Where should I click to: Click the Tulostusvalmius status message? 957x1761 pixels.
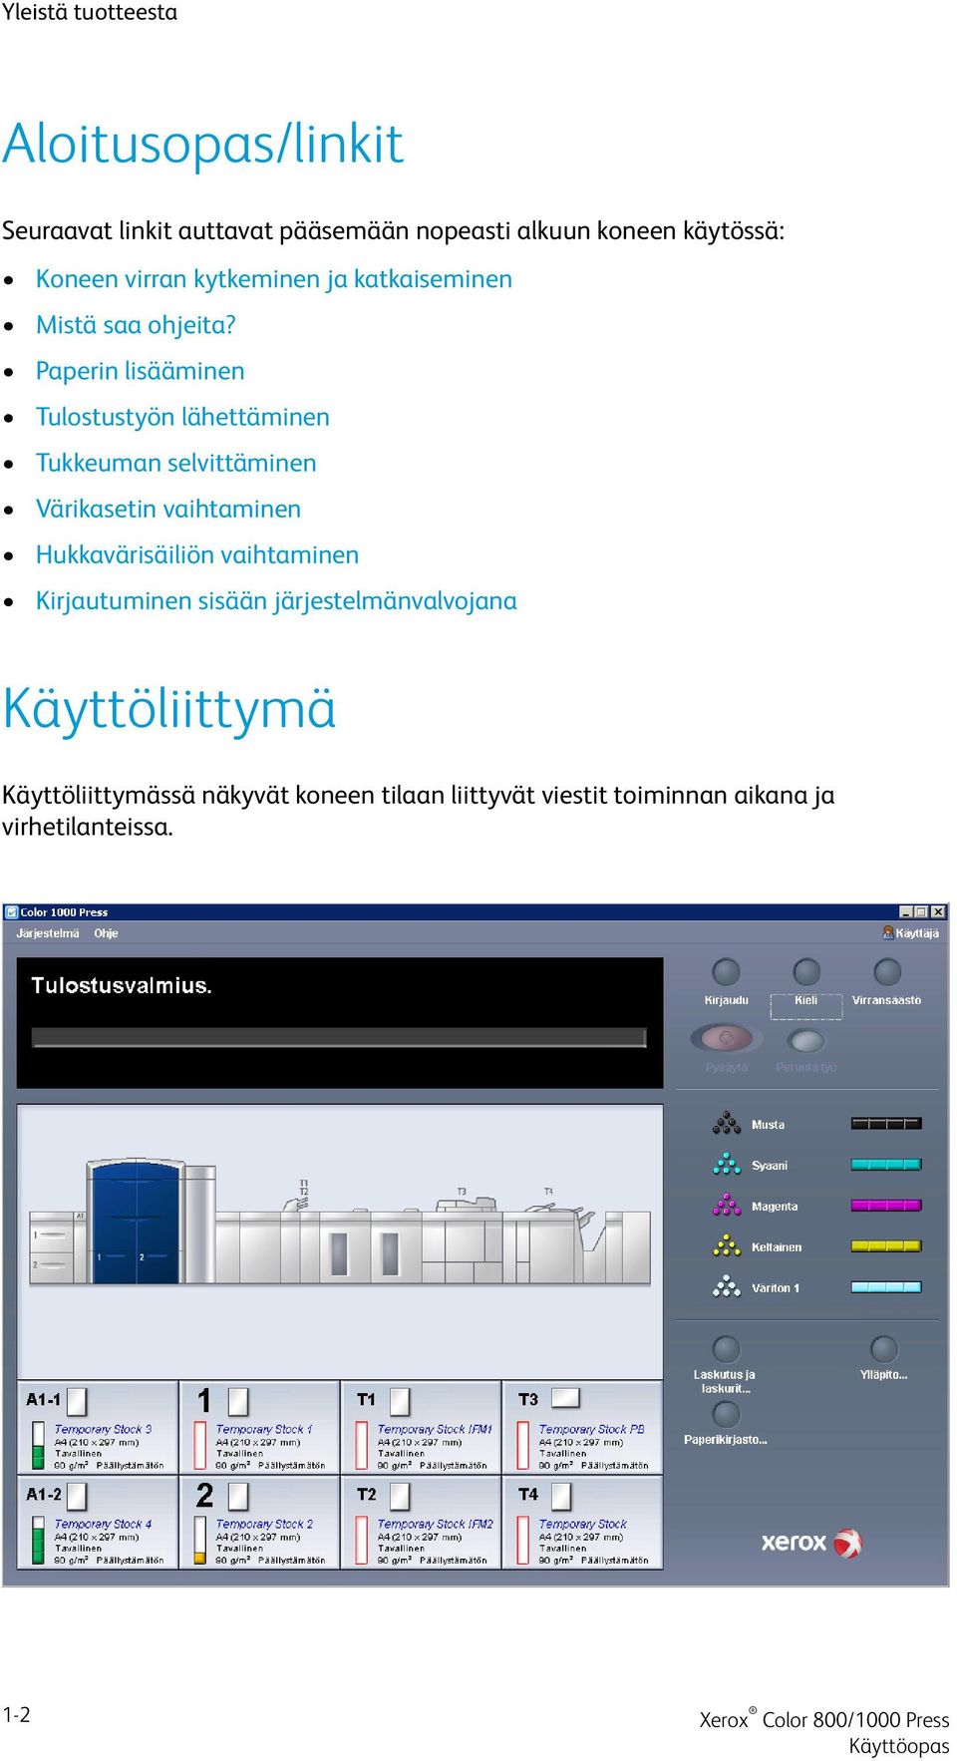pyautogui.click(x=122, y=985)
